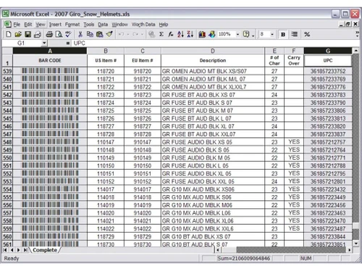362x271 pixels.
Task: Select column A header
Action: pyautogui.click(x=50, y=51)
